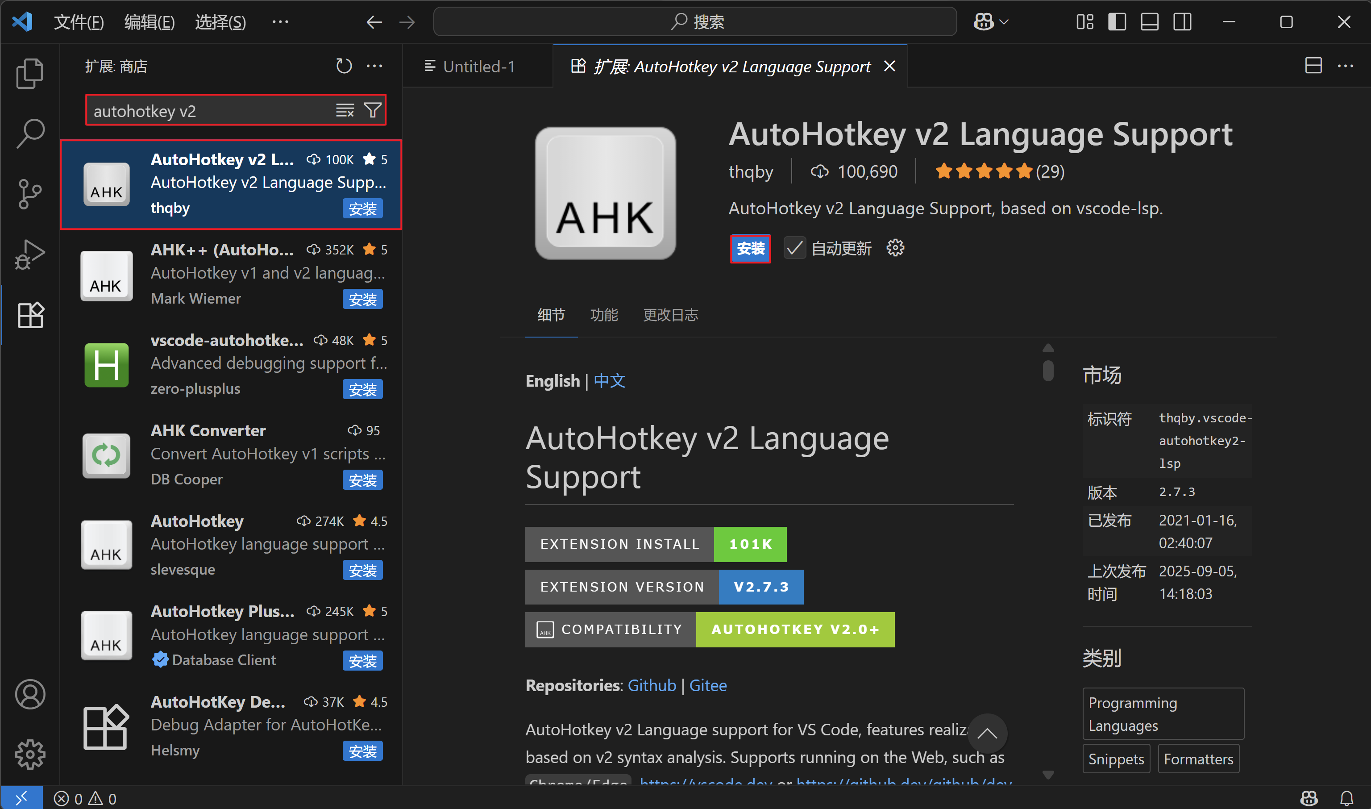Open more actions in the editor tab bar
This screenshot has height=809, width=1371.
[1346, 66]
